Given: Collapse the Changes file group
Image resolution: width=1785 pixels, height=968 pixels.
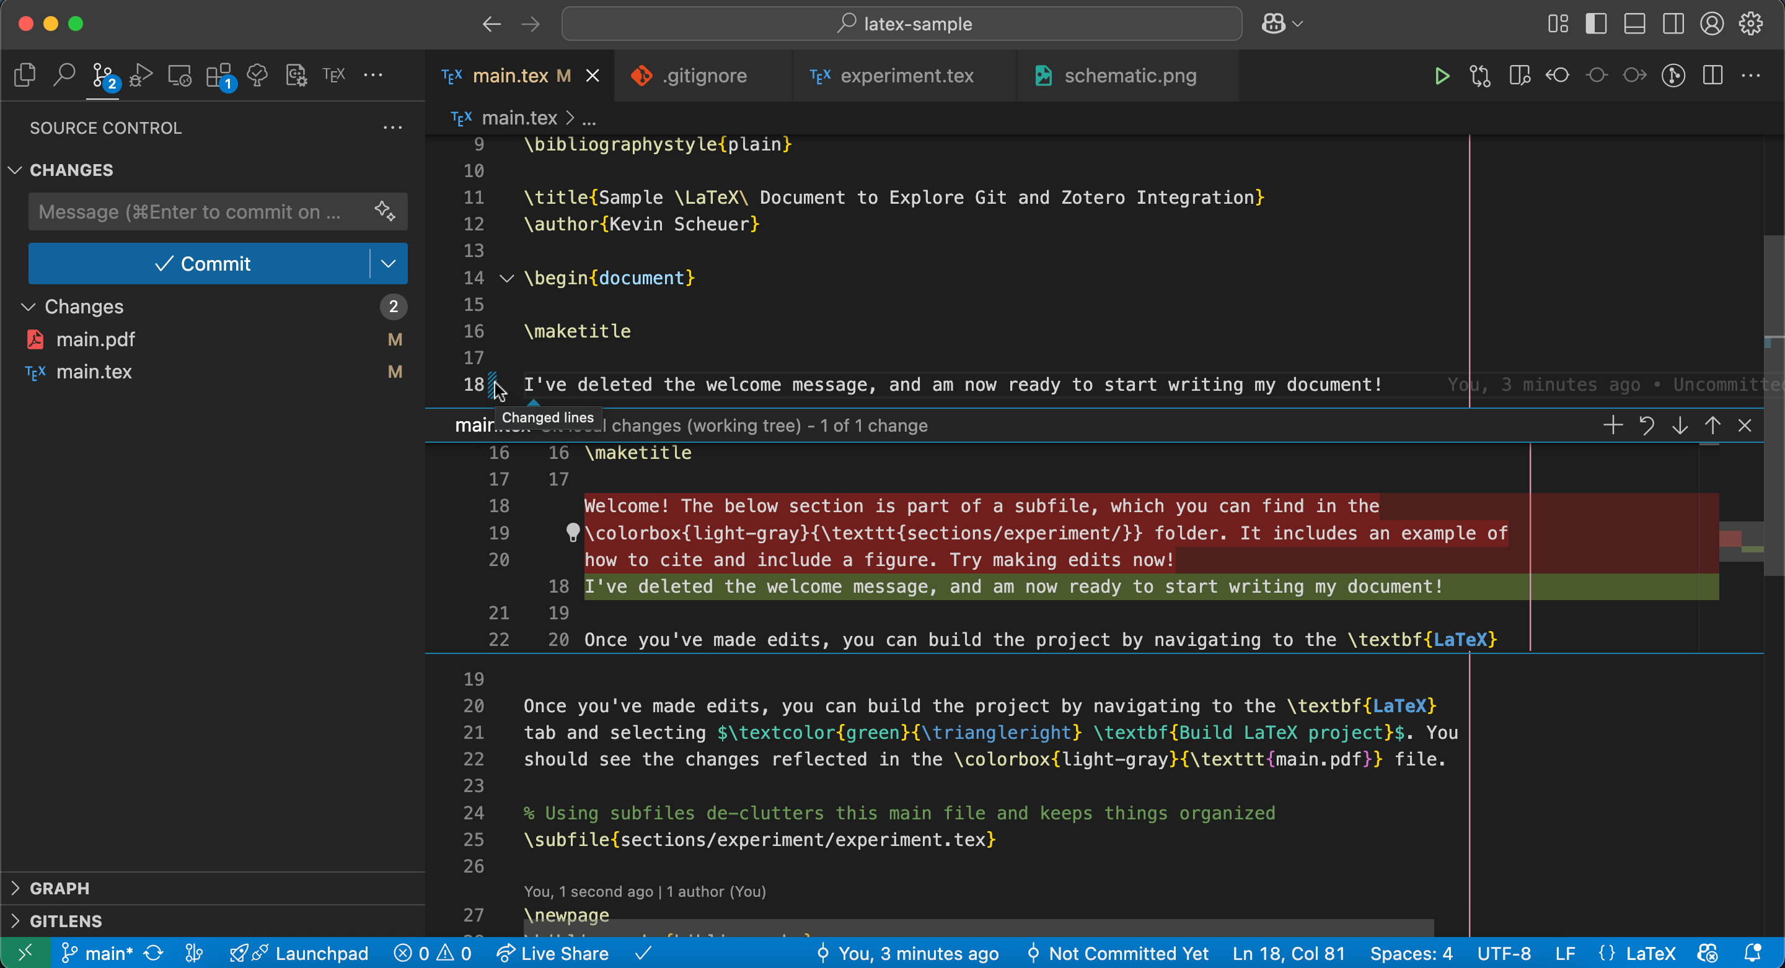Looking at the screenshot, I should pos(212,306).
